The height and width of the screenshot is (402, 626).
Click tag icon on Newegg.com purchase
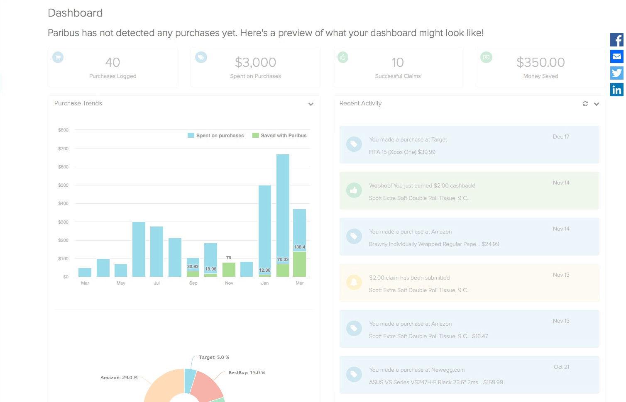(354, 375)
